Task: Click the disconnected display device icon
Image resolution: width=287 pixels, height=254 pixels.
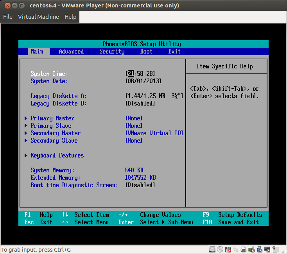Action: coord(267,249)
